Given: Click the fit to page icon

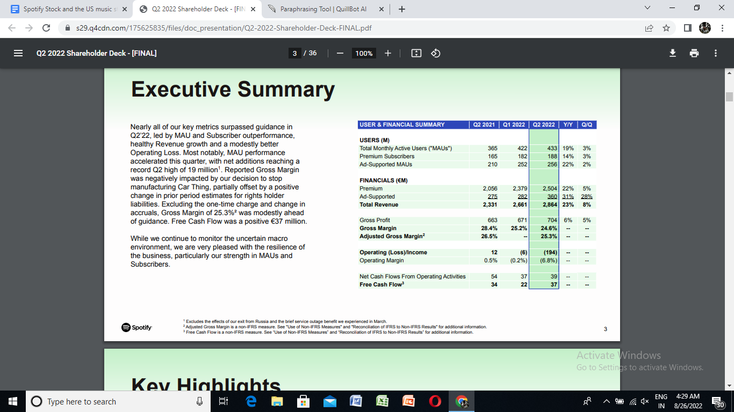Looking at the screenshot, I should pos(416,53).
